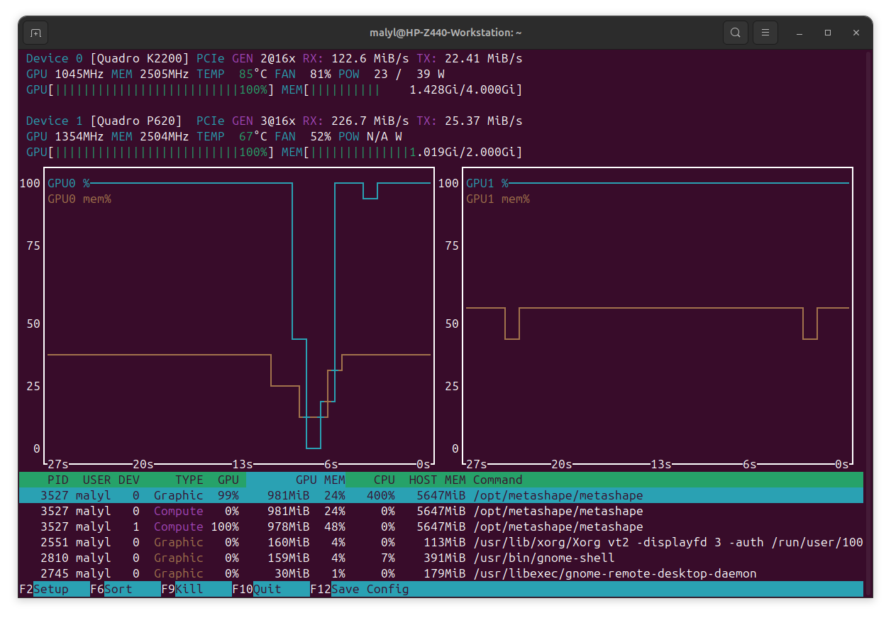Image resolution: width=891 pixels, height=618 pixels.
Task: Click the window title malyl@HP-Z440-Workstation
Action: pos(445,33)
